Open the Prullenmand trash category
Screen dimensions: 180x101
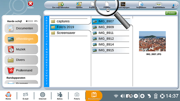(21, 70)
